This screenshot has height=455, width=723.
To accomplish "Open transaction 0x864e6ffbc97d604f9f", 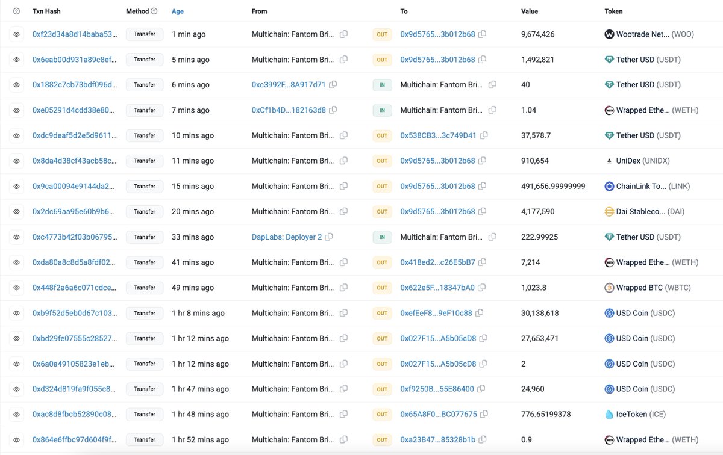I will coord(75,439).
